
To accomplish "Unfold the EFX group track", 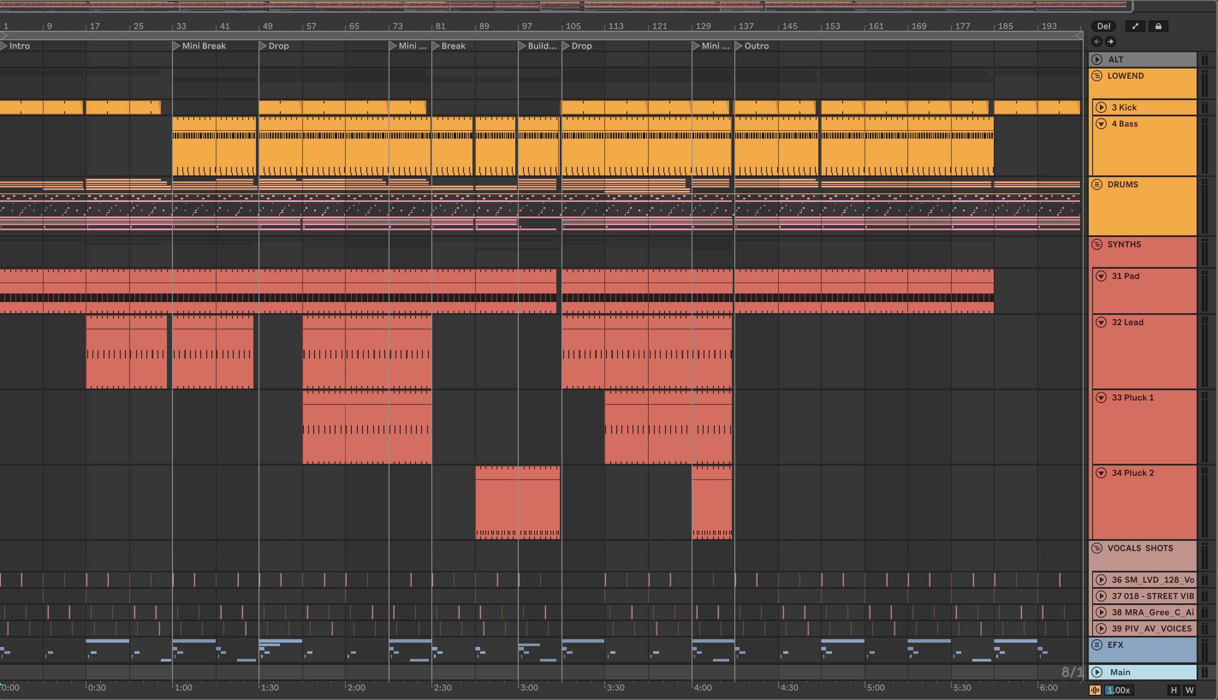I will click(x=1097, y=645).
